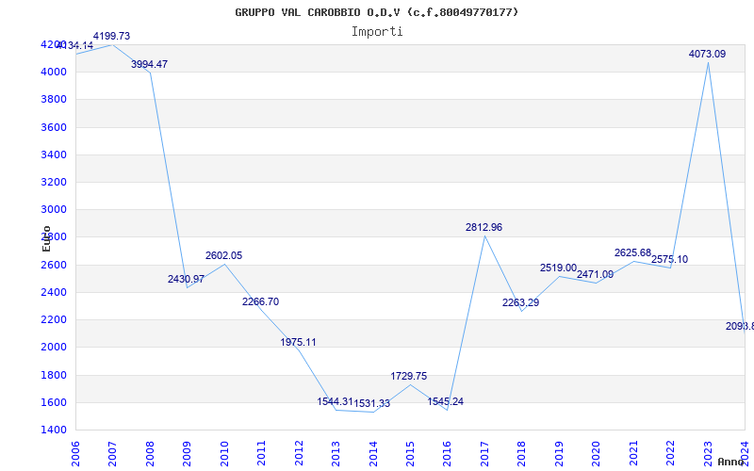Select year 2012 on the x-axis
This screenshot has width=754, height=471.
[299, 454]
